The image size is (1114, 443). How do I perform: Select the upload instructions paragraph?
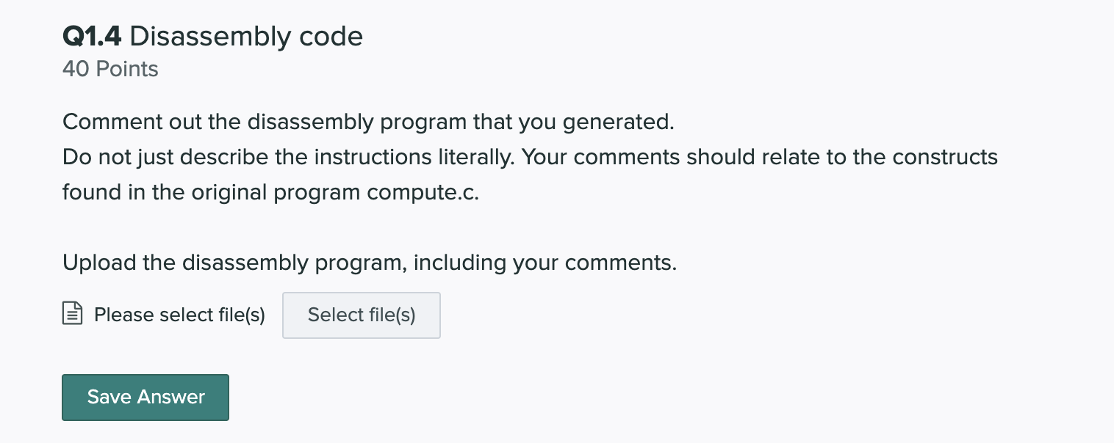370,263
